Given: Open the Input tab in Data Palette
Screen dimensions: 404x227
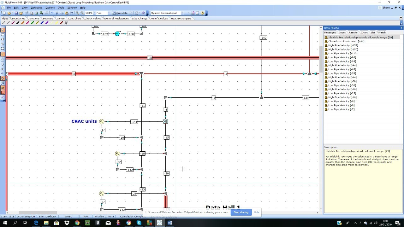Looking at the screenshot, I should (x=342, y=32).
